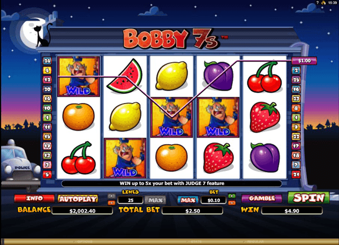339x245 pixels.
Task: Select payline 4 marker on left
Action: tap(47, 70)
